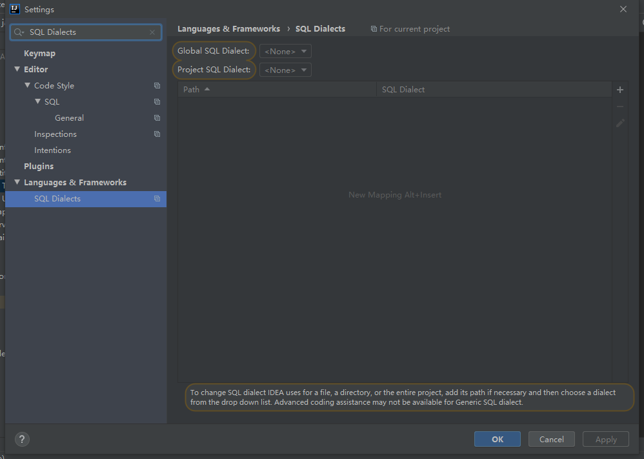The width and height of the screenshot is (644, 459).
Task: Click the OK button
Action: [497, 438]
